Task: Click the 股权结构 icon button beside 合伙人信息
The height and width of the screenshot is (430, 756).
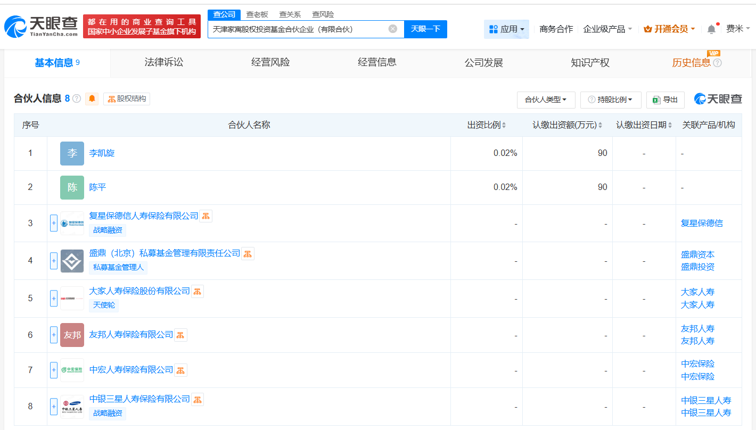Action: tap(126, 98)
